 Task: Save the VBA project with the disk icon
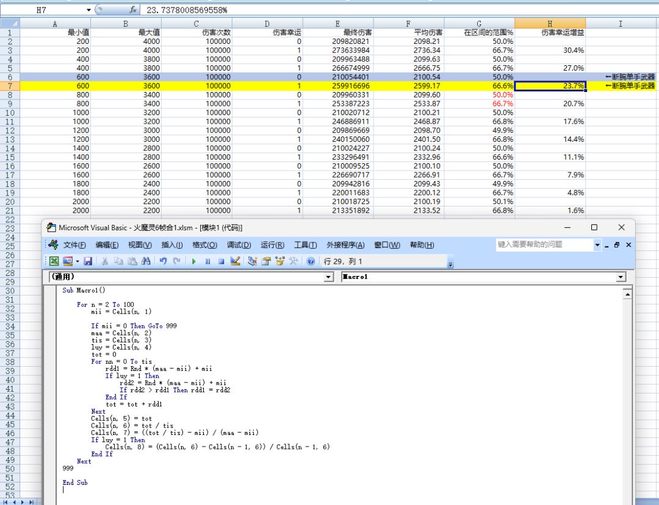pos(88,261)
